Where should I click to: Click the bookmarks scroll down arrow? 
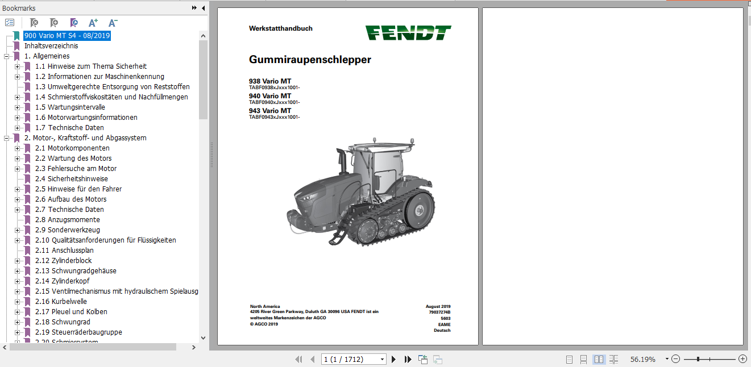pyautogui.click(x=204, y=338)
